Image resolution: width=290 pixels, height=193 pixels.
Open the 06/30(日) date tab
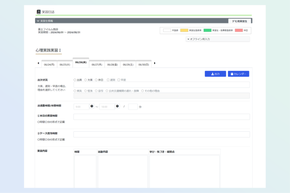coord(144,64)
